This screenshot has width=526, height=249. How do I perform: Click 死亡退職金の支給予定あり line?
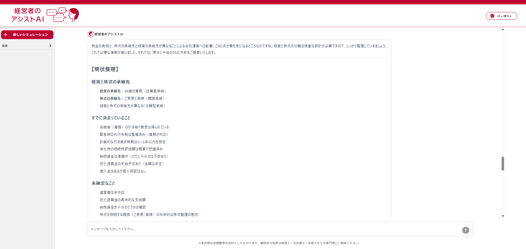click(132, 164)
